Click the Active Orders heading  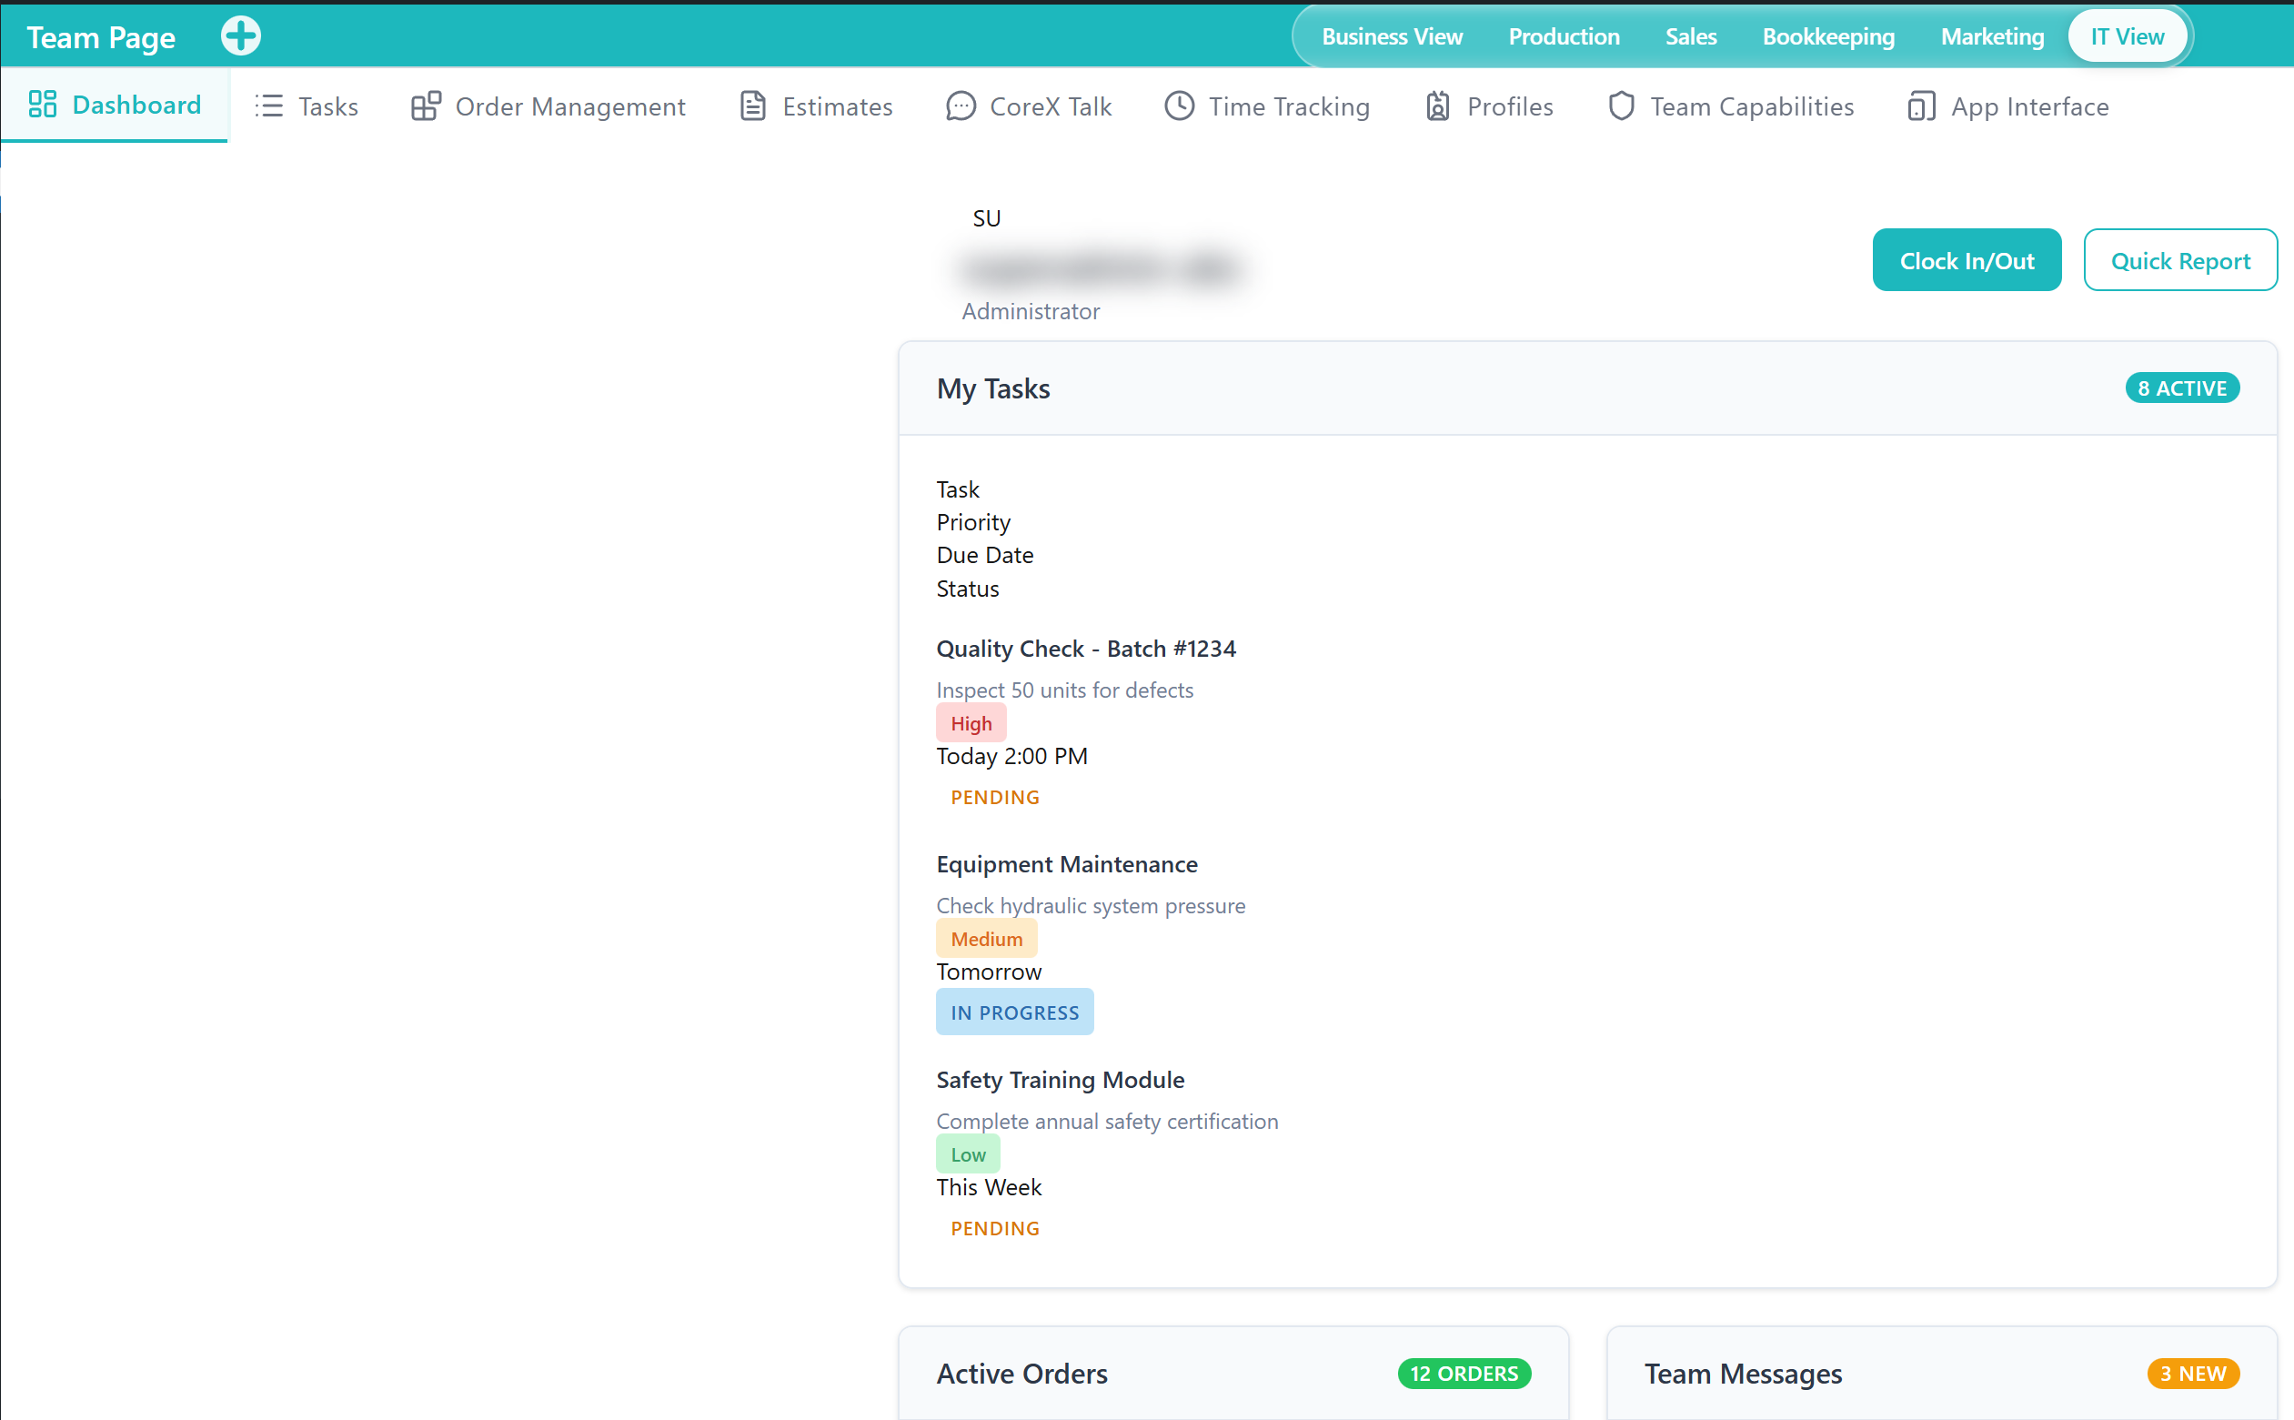(x=1021, y=1373)
